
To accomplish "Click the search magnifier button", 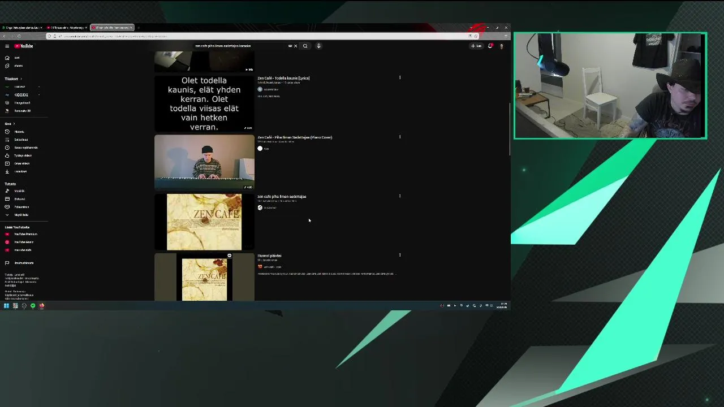I will coord(305,46).
